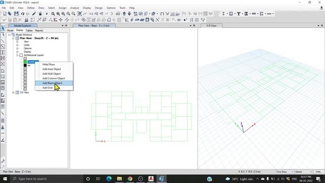Choose Add Column Object from context menu
The width and height of the screenshot is (325, 183).
point(54,78)
